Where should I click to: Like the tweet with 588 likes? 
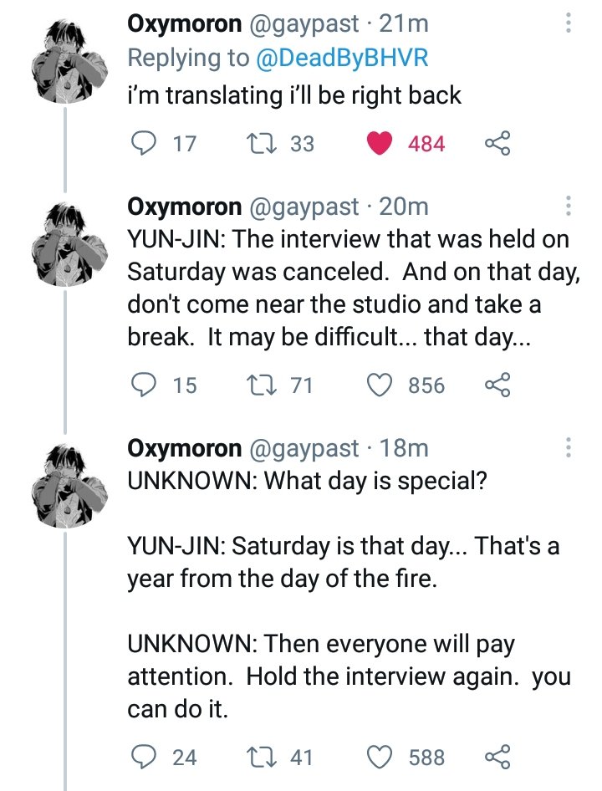click(382, 758)
